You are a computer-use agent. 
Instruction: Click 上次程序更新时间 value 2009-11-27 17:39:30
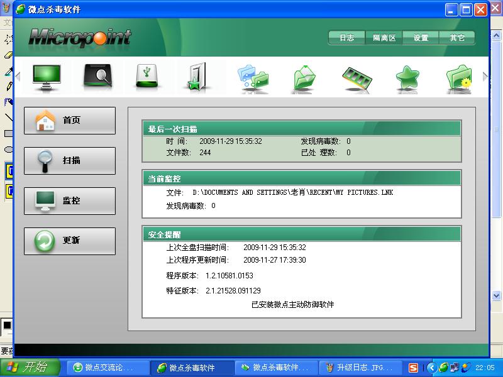pyautogui.click(x=275, y=260)
